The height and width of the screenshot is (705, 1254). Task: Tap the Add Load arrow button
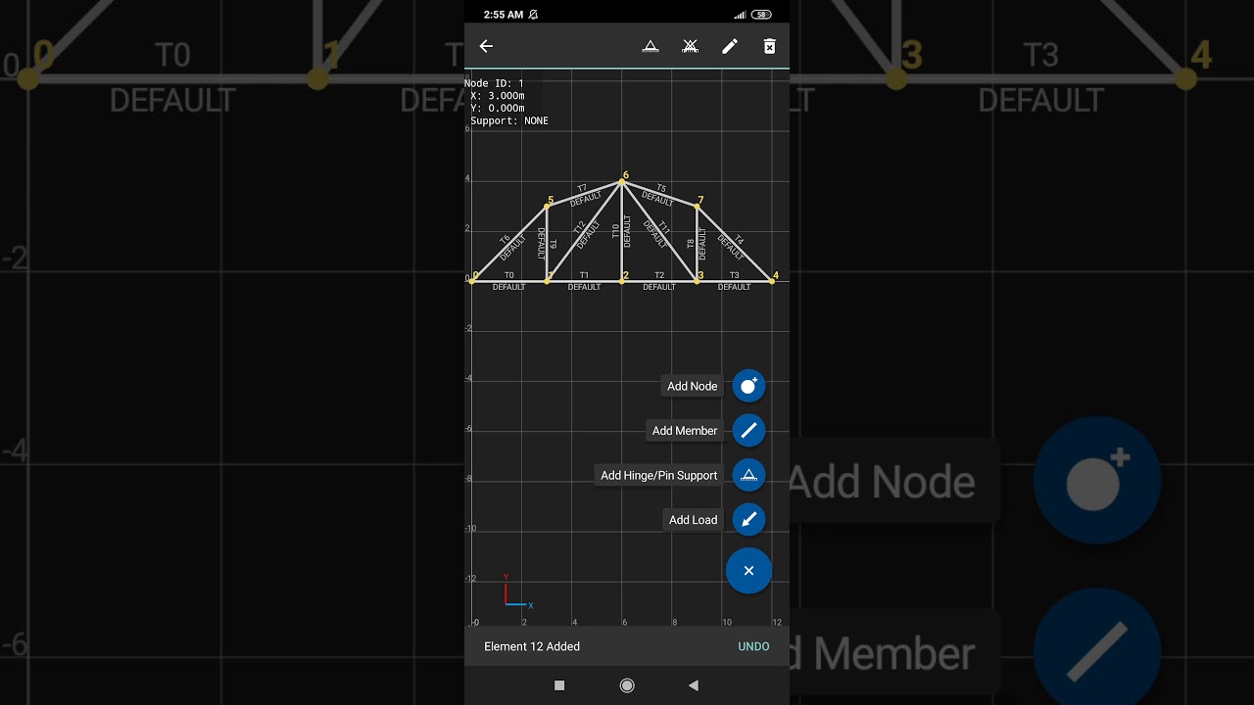748,519
